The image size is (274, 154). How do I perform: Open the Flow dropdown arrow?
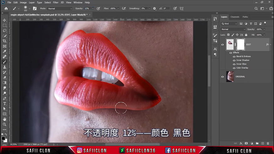[x=118, y=9]
